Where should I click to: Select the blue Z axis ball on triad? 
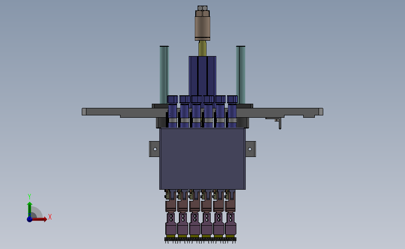click(x=29, y=219)
